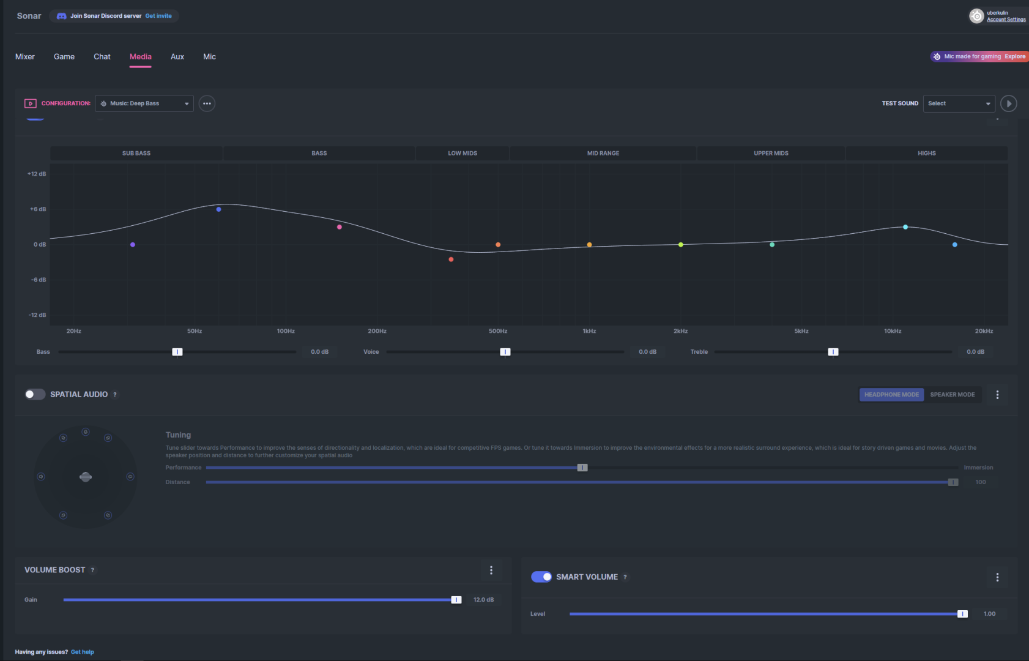Click the Bass 0.0 dB value field
Screen dimensions: 1029x661
[x=320, y=352]
